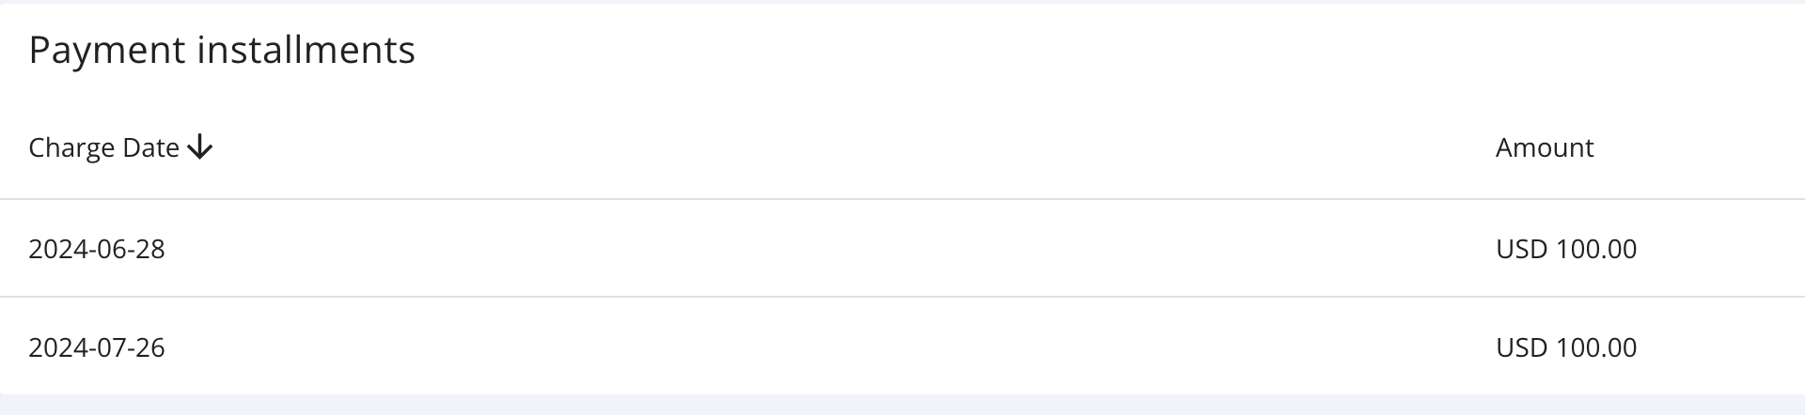The height and width of the screenshot is (415, 1805).
Task: Click the USD 100.00 amount for 2024-06-28
Action: point(1566,249)
